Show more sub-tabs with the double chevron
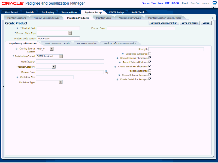218x163 pixels. 213,18
